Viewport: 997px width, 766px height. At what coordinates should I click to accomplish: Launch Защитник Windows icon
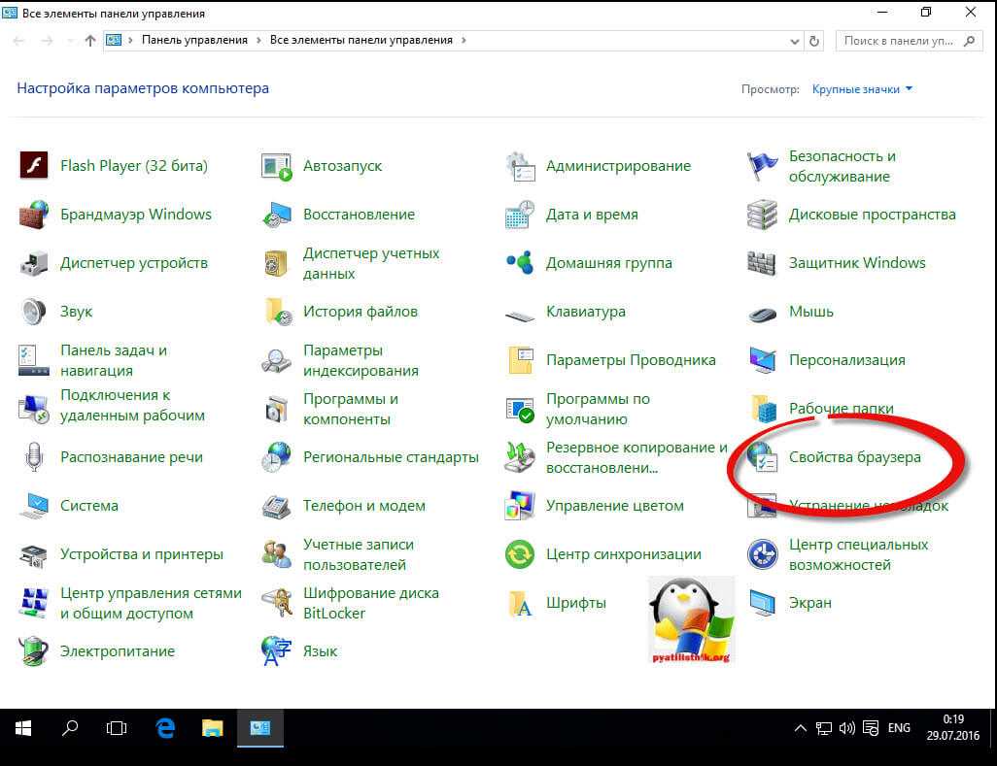pyautogui.click(x=762, y=263)
